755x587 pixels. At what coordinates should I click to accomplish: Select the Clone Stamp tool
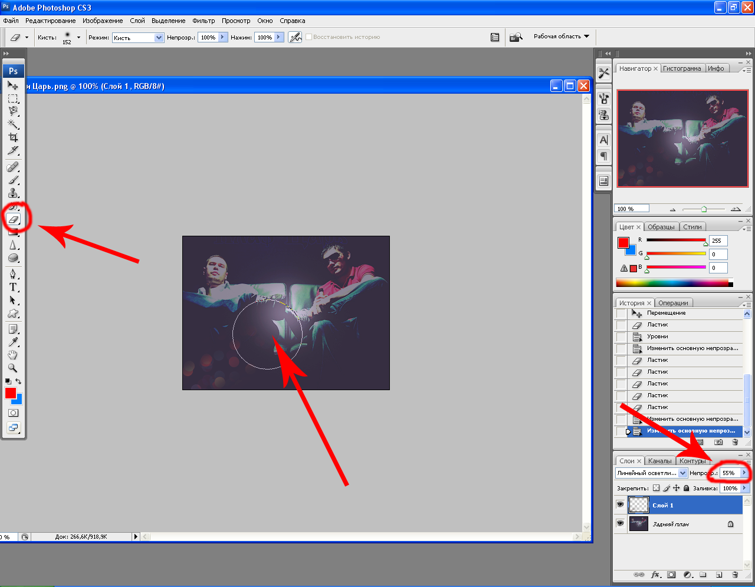(13, 193)
